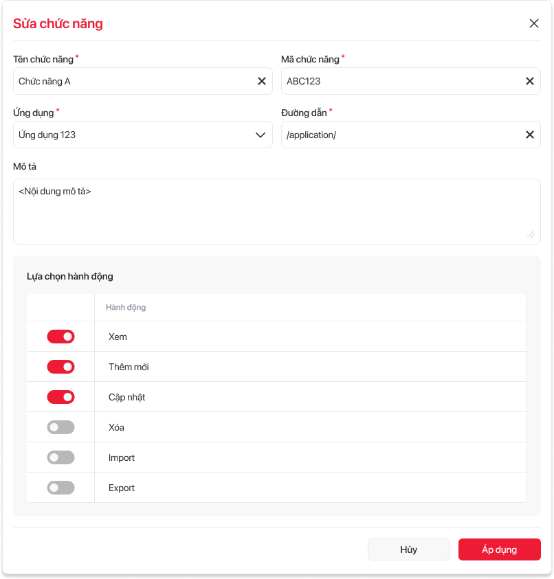The height and width of the screenshot is (579, 554).
Task: Clear the Đường dẫn path field
Action: tap(530, 135)
